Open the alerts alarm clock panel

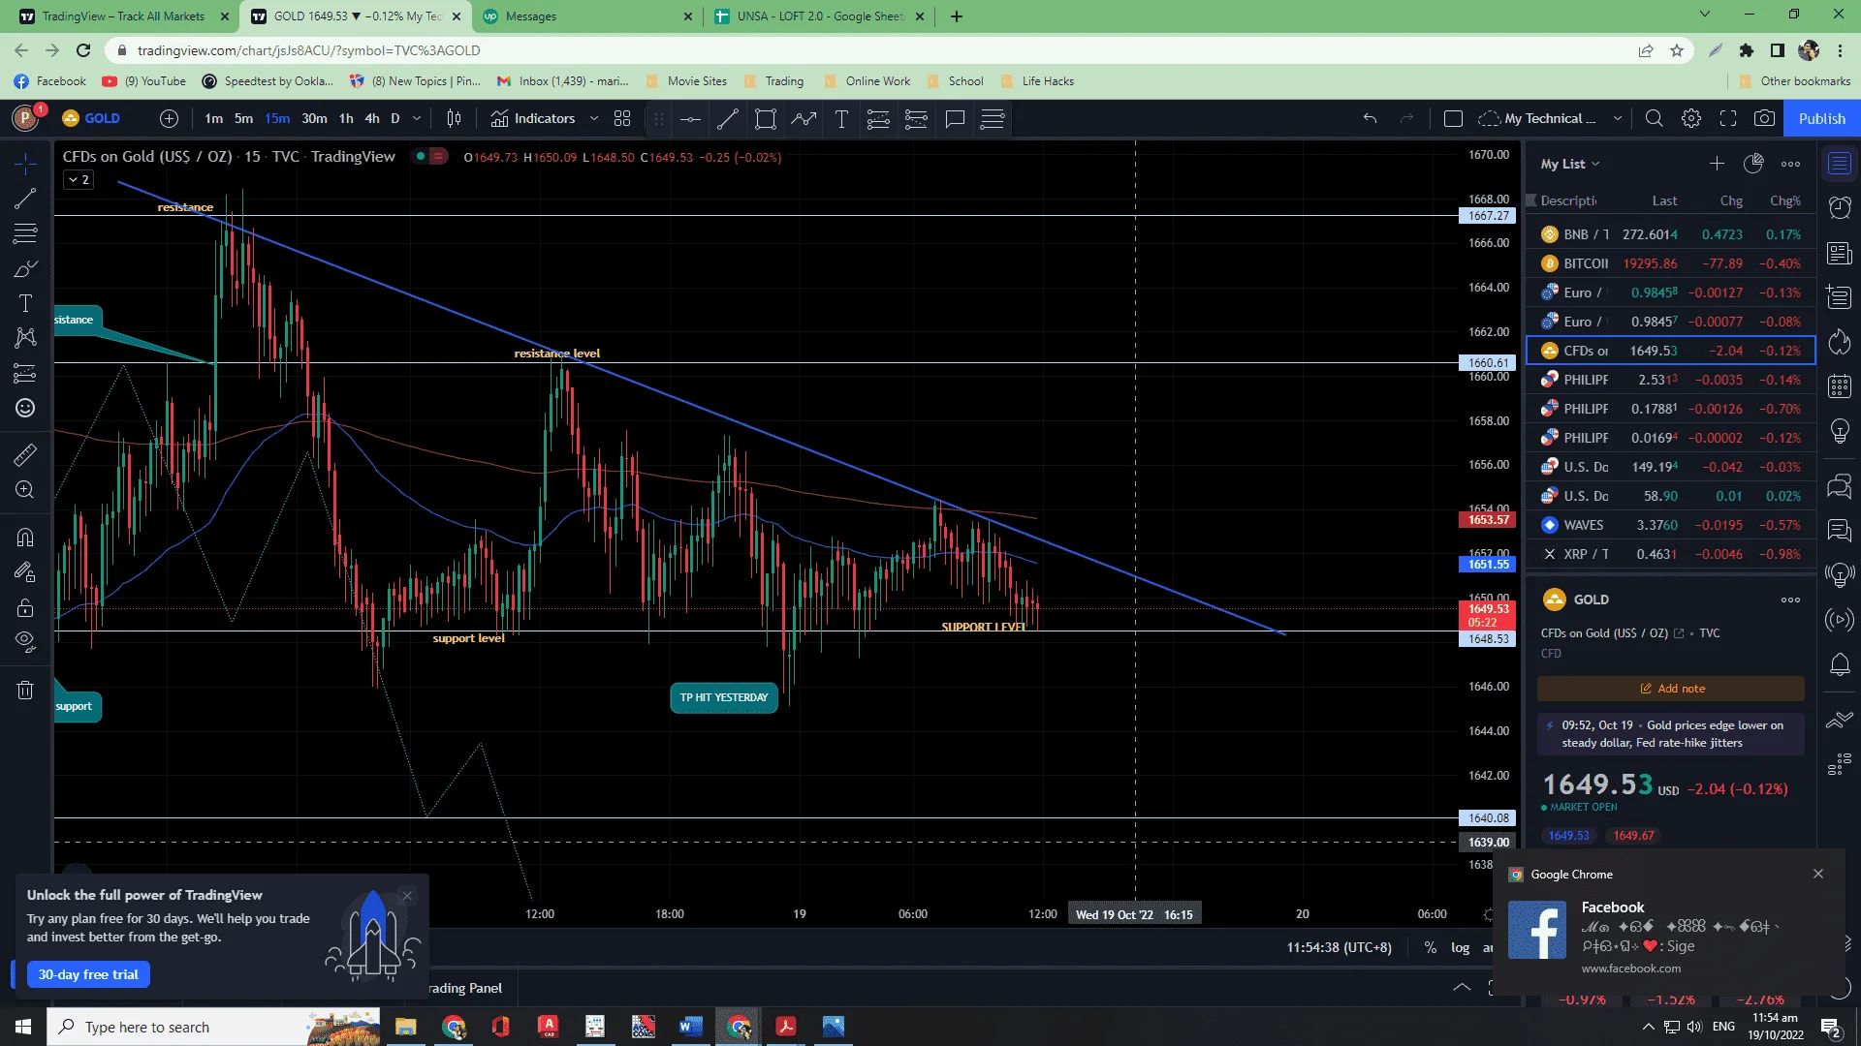[x=1839, y=206]
